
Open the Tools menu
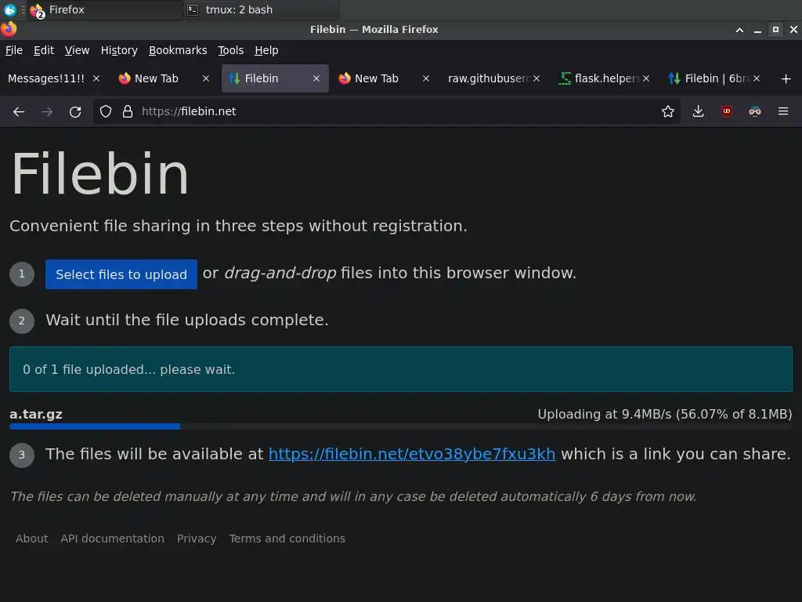pos(231,50)
